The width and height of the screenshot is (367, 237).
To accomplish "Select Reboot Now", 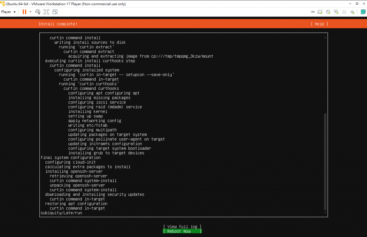I will click(182, 231).
